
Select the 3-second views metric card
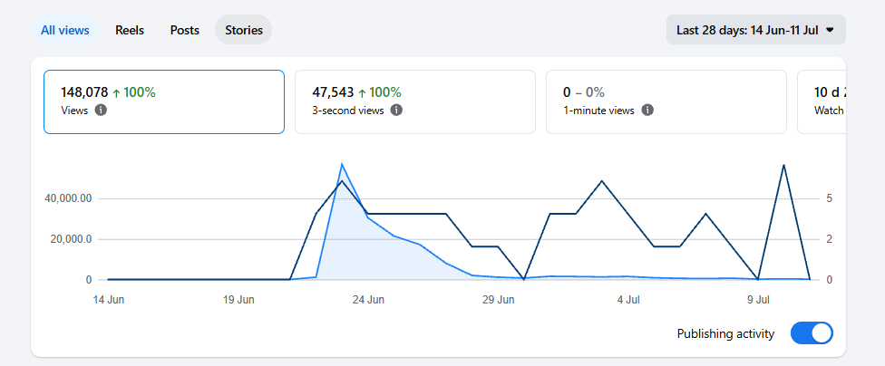point(415,102)
